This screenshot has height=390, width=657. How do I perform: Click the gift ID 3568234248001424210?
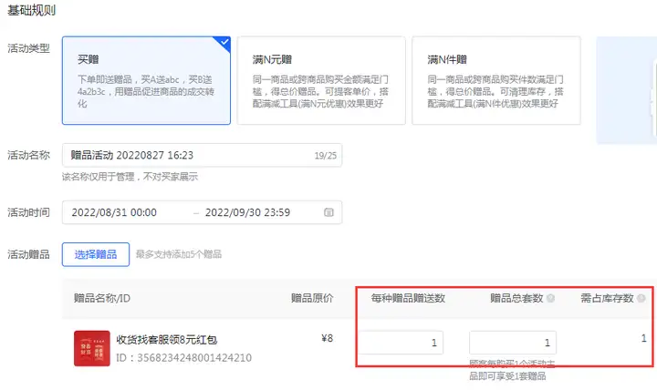(x=184, y=358)
